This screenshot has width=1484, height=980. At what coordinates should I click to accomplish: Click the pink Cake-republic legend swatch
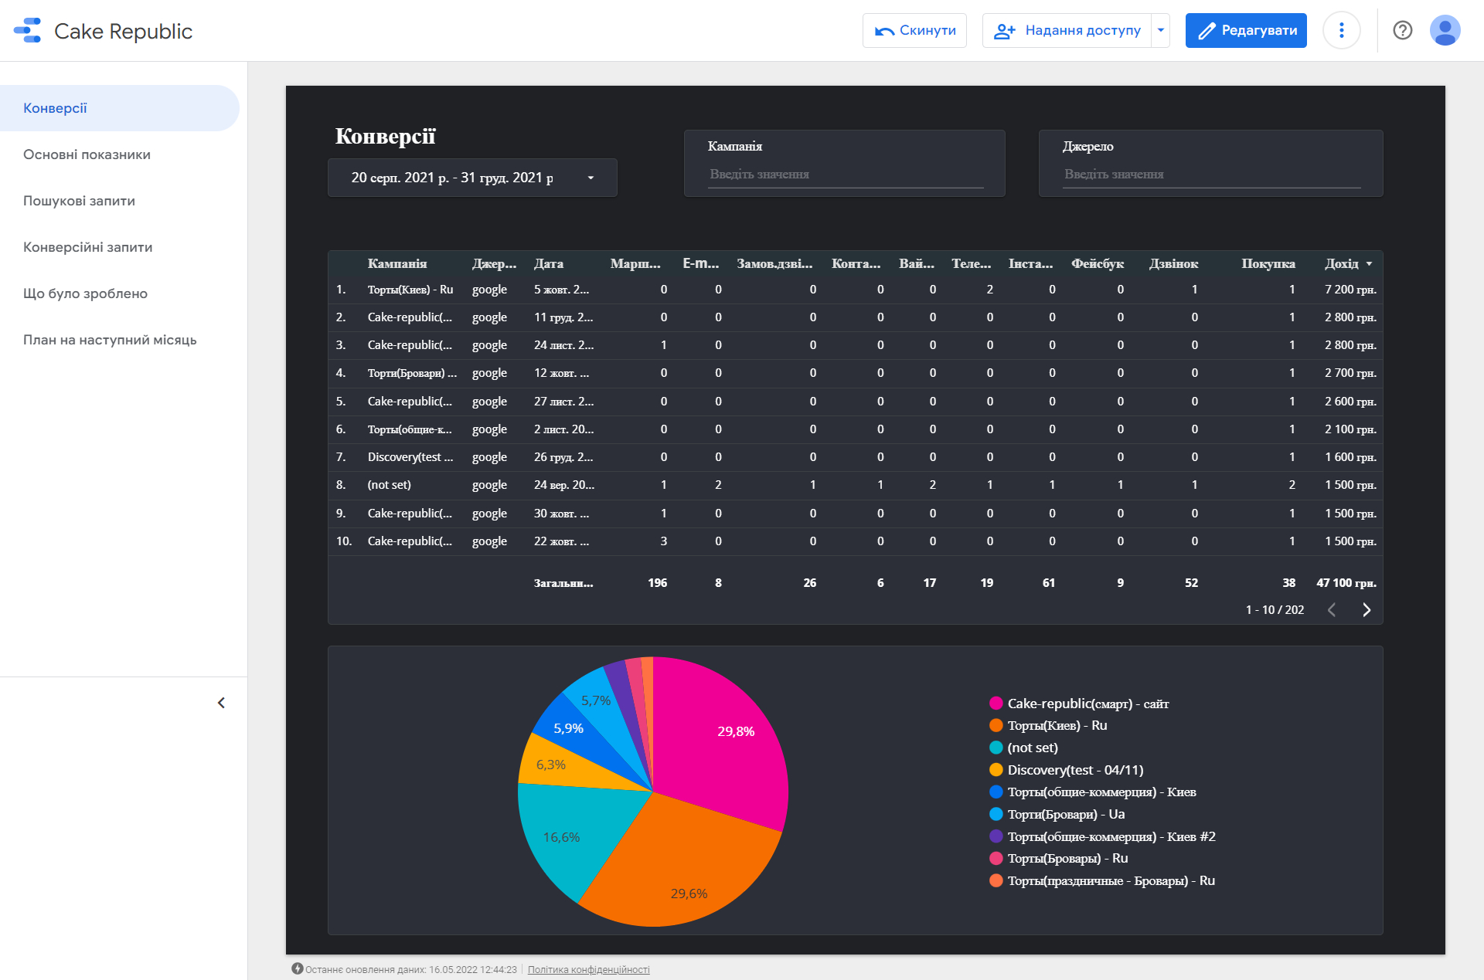(x=996, y=703)
